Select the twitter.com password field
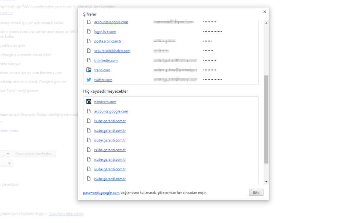358x223 pixels. [x=213, y=80]
